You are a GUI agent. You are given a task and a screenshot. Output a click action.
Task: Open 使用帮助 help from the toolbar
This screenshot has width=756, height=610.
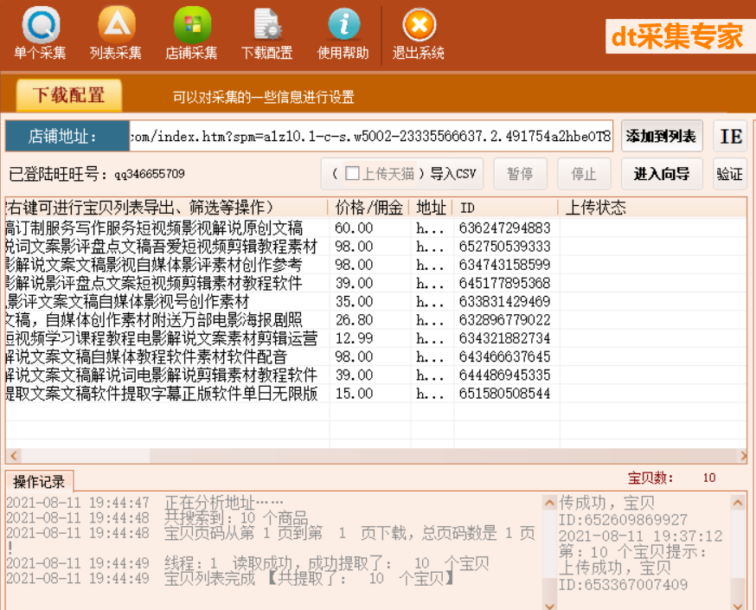[x=343, y=32]
